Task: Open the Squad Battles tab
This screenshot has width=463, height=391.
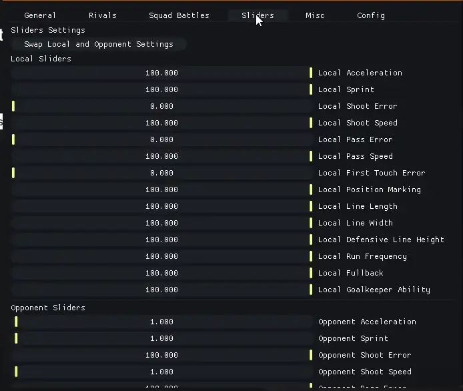Action: coord(179,15)
